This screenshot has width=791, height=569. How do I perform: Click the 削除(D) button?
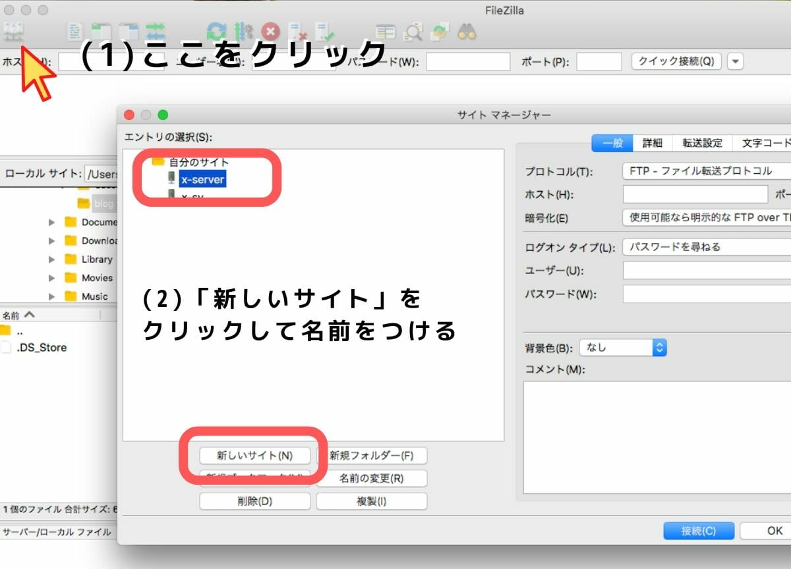pos(254,501)
